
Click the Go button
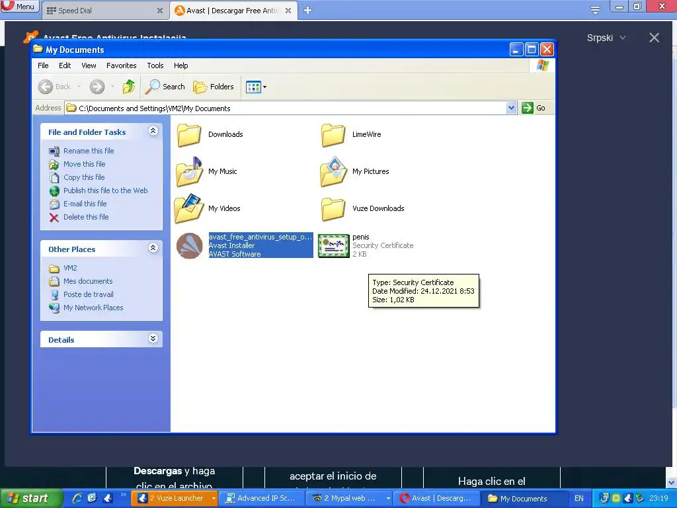point(534,108)
